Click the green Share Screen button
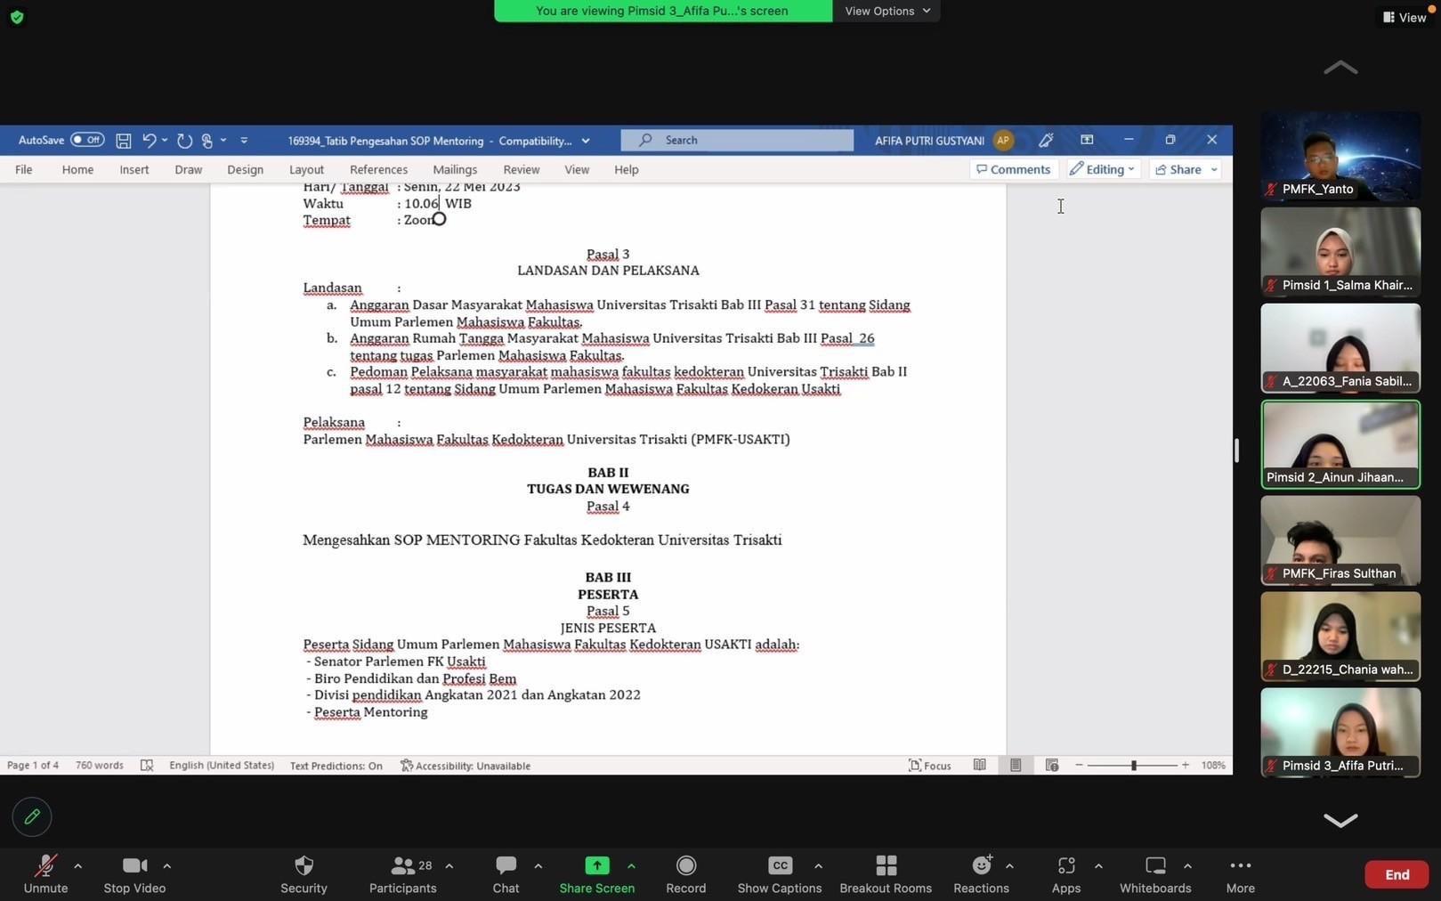1441x901 pixels. click(x=596, y=874)
